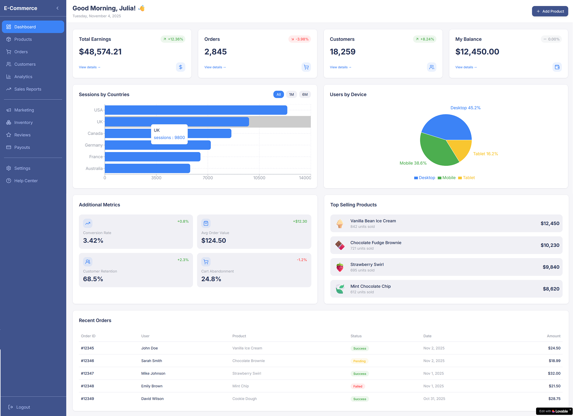
Task: Go to Sales Reports in sidebar
Action: [28, 89]
